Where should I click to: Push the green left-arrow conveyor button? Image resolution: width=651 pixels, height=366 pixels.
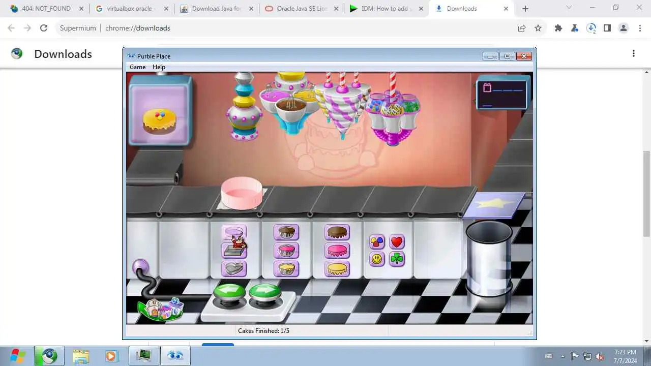point(229,293)
